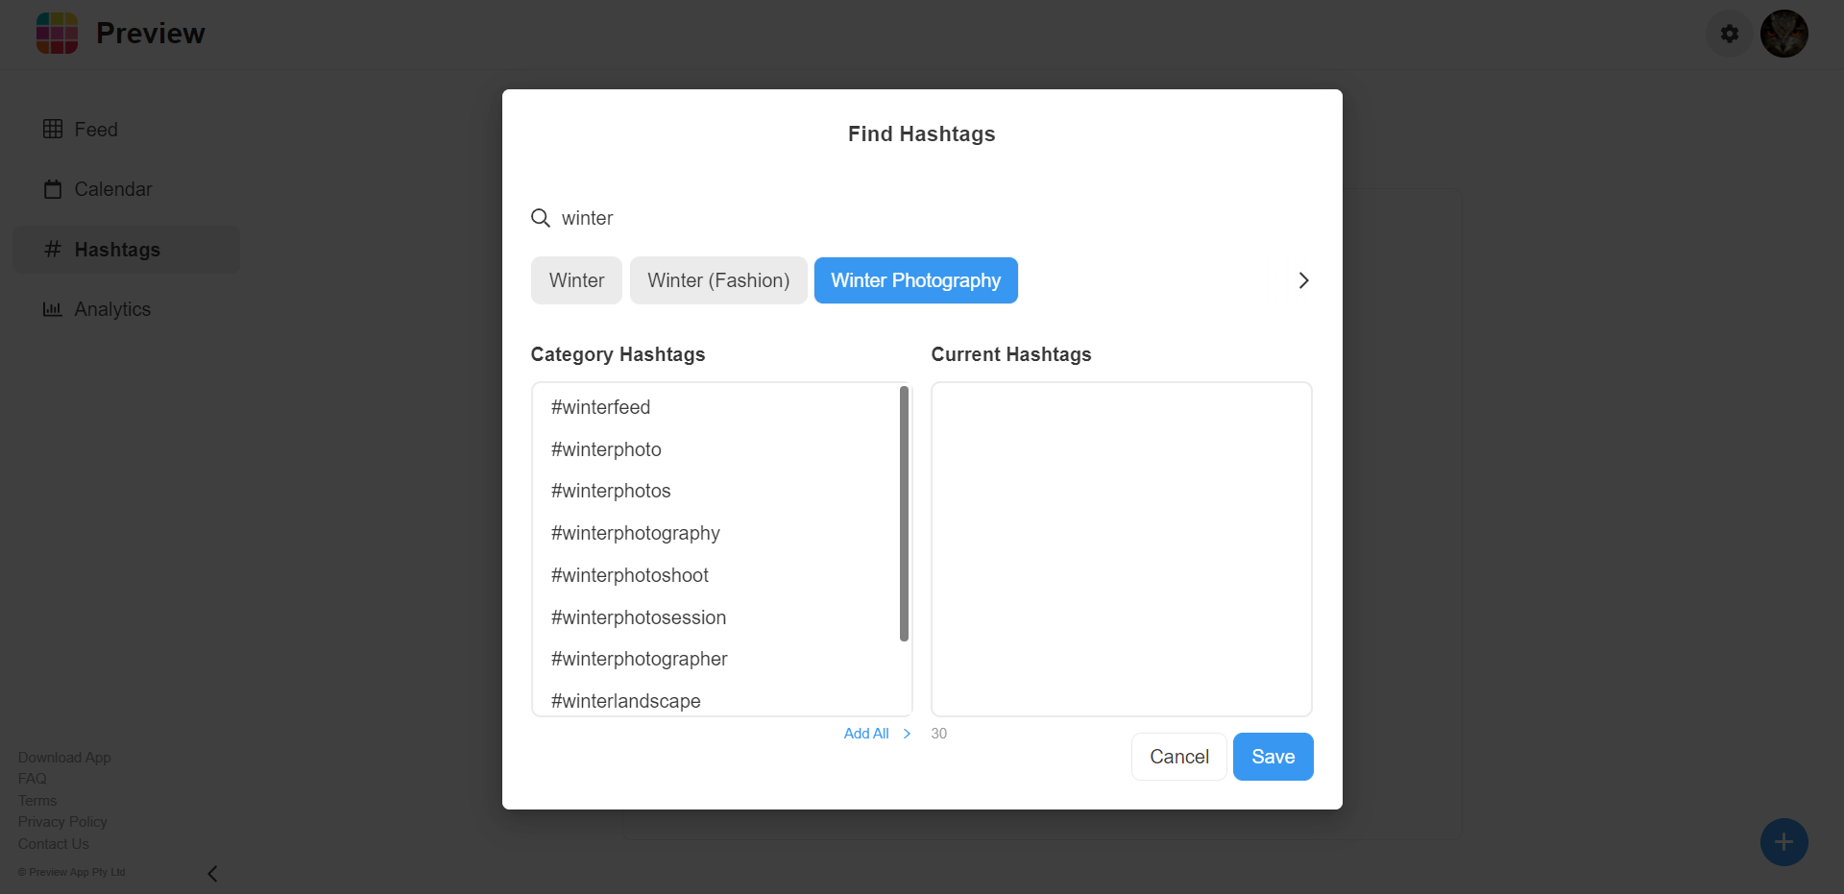The height and width of the screenshot is (894, 1844).
Task: Click the Preview app logo
Action: [57, 34]
